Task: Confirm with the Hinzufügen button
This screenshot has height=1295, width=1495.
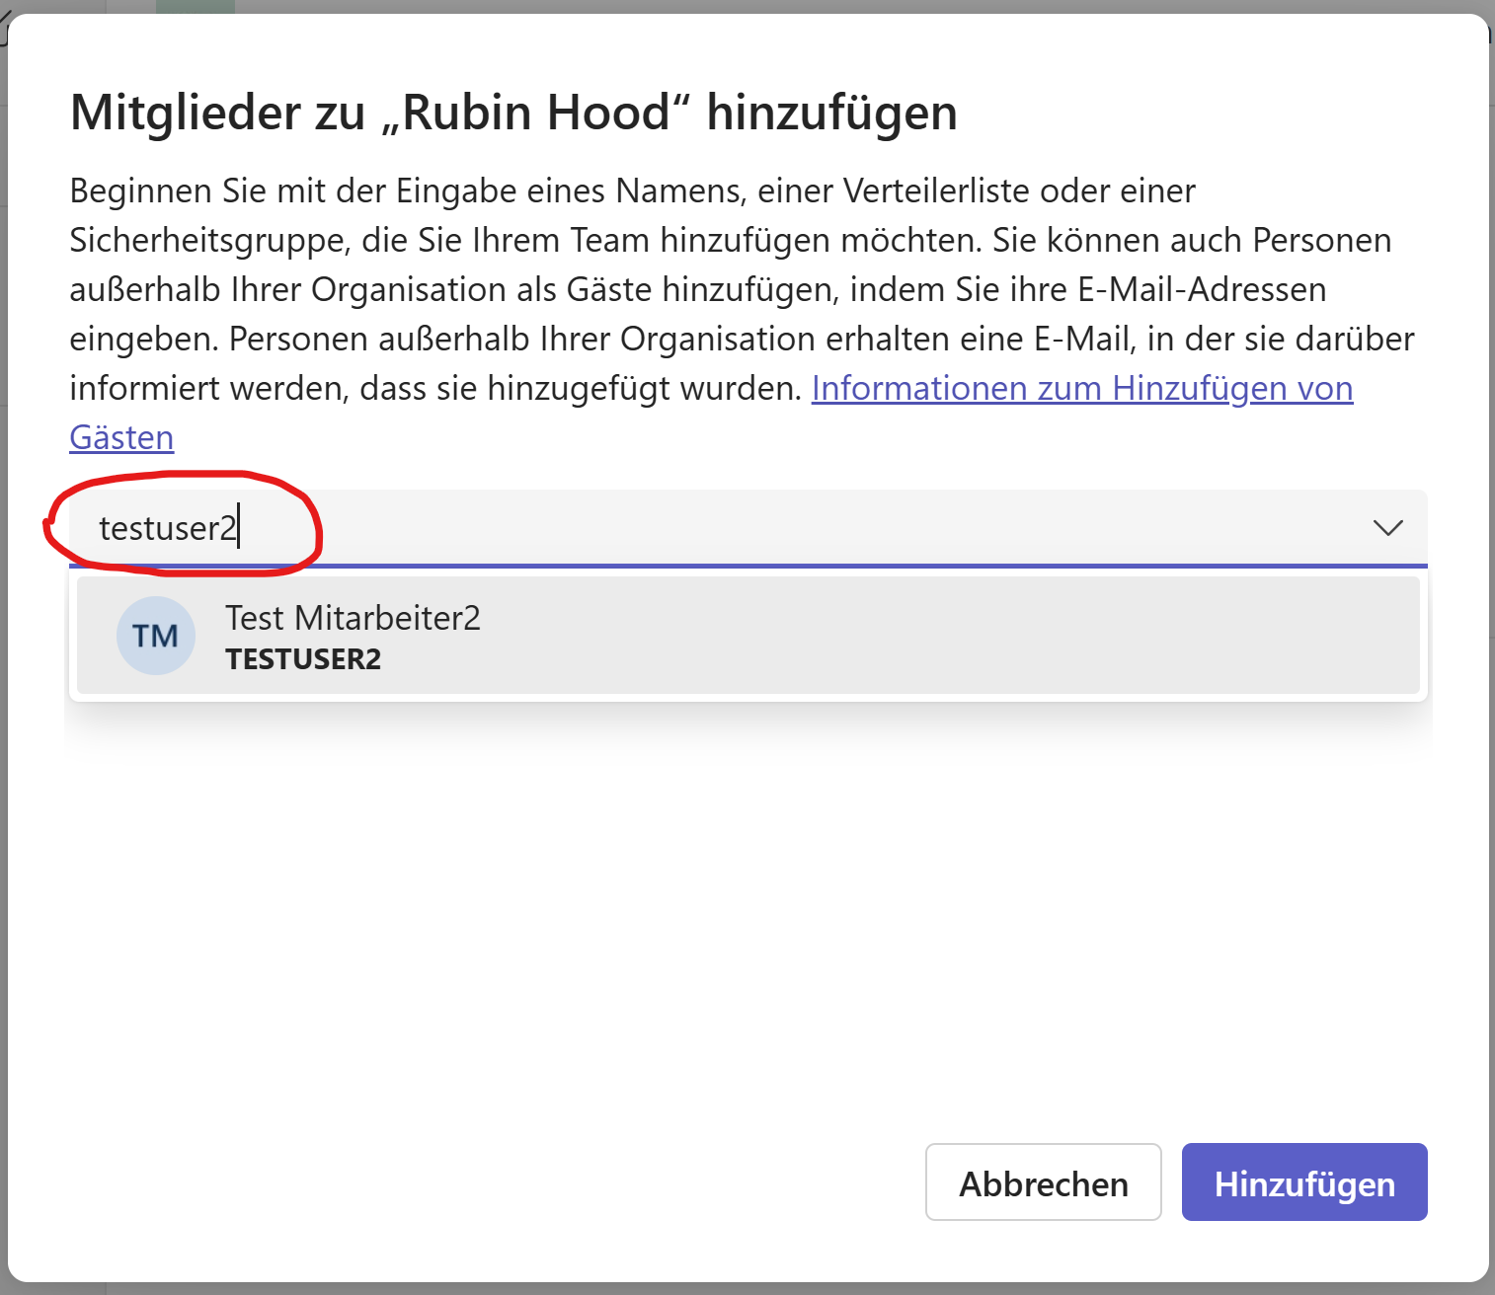Action: pyautogui.click(x=1303, y=1182)
